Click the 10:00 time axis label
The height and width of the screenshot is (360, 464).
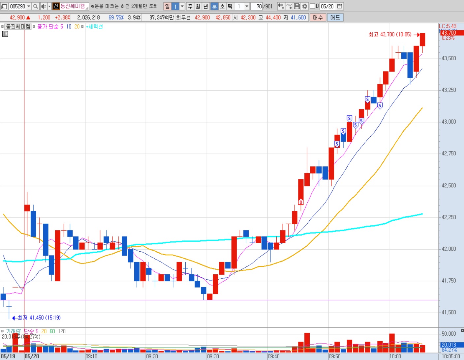pos(395,356)
